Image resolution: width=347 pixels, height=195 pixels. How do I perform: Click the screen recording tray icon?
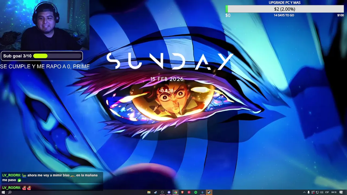[x=313, y=192]
